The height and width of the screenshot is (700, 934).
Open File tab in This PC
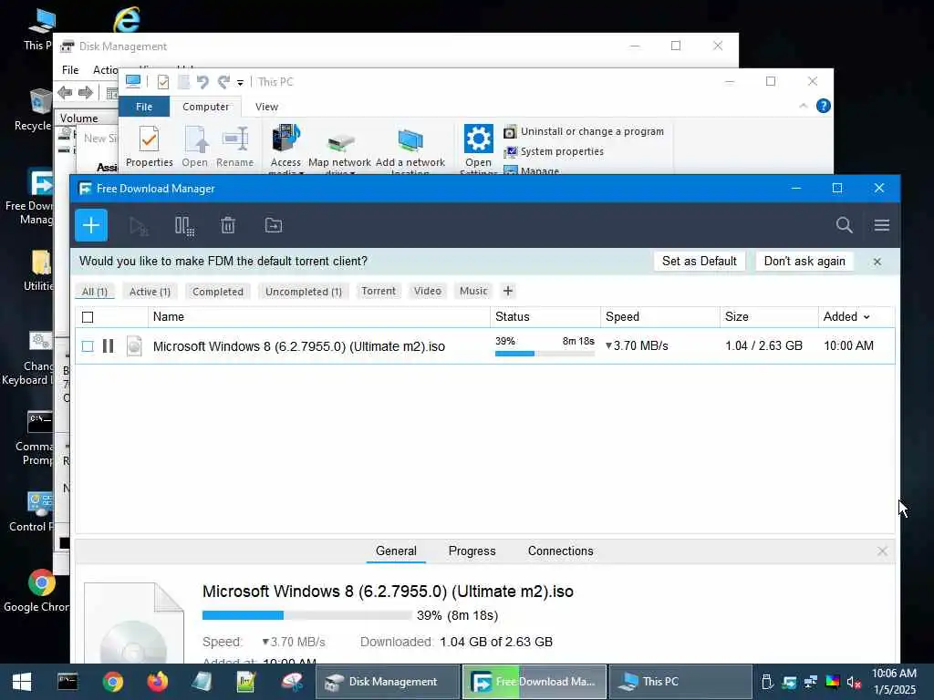[144, 107]
